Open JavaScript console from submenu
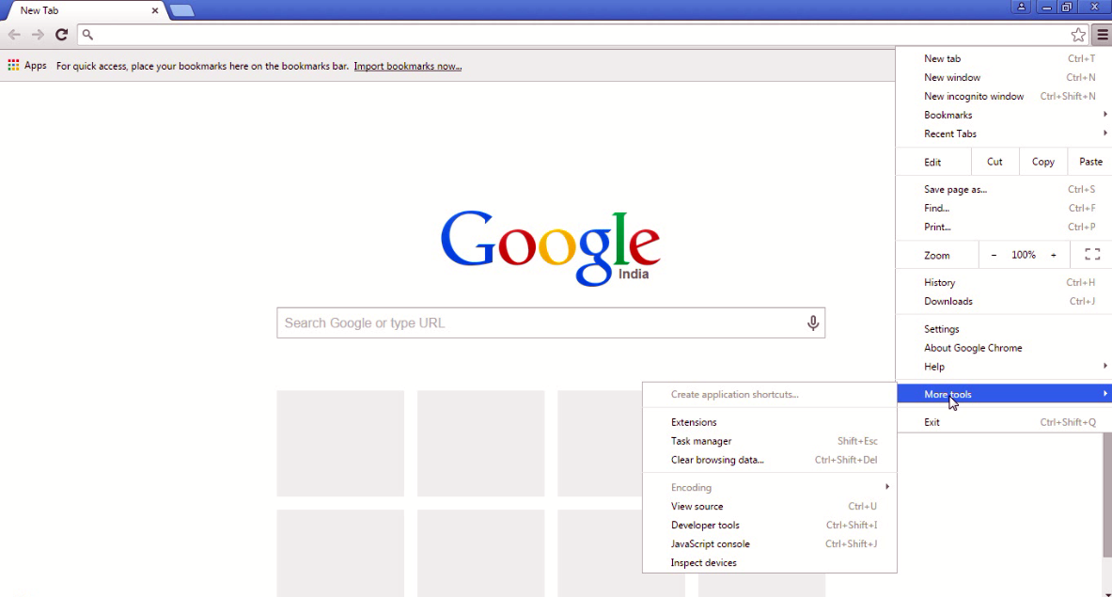The image size is (1112, 597). (x=770, y=543)
